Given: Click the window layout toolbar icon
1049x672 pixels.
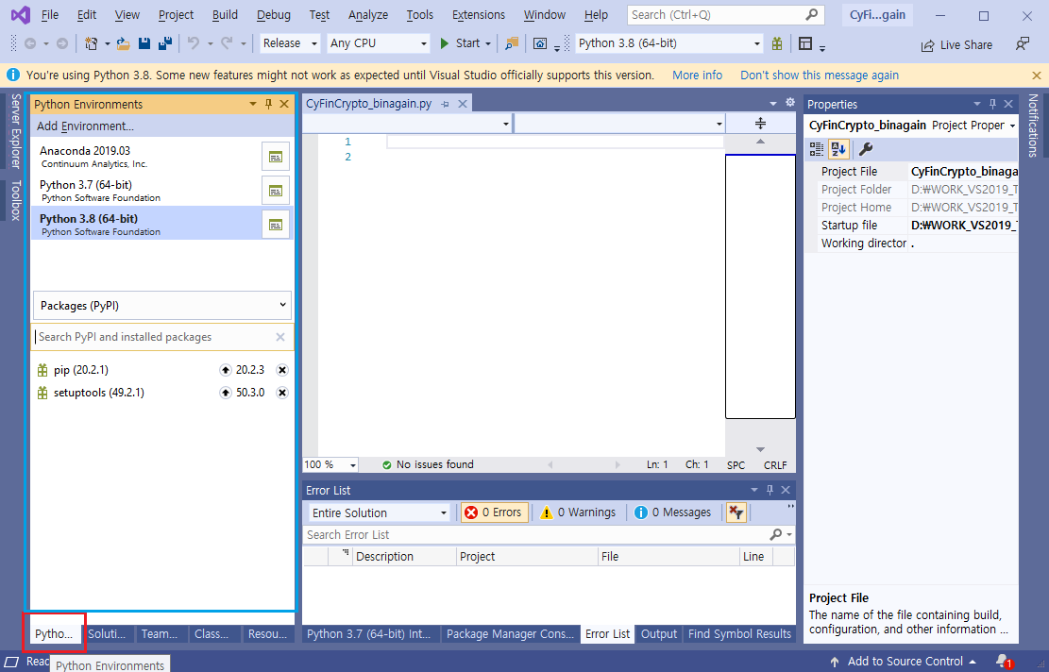Looking at the screenshot, I should tap(805, 43).
